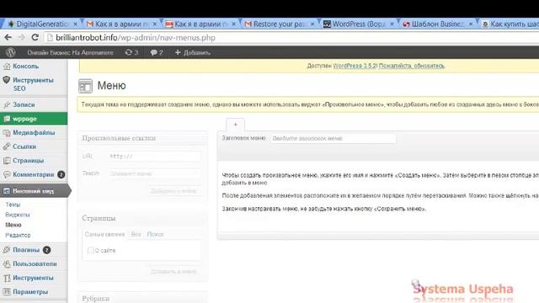Close the DigitalGeneration browser tab
This screenshot has height=303, width=539.
pyautogui.click(x=75, y=24)
